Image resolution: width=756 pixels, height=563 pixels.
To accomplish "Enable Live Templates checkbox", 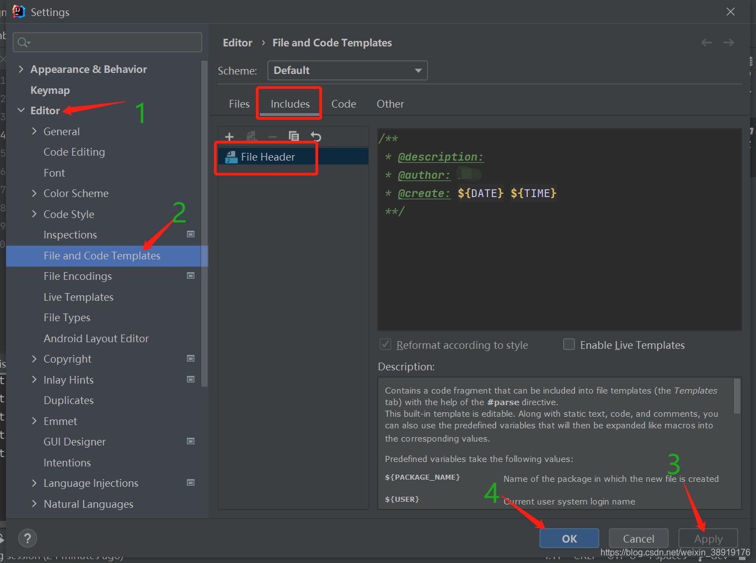I will (x=569, y=344).
